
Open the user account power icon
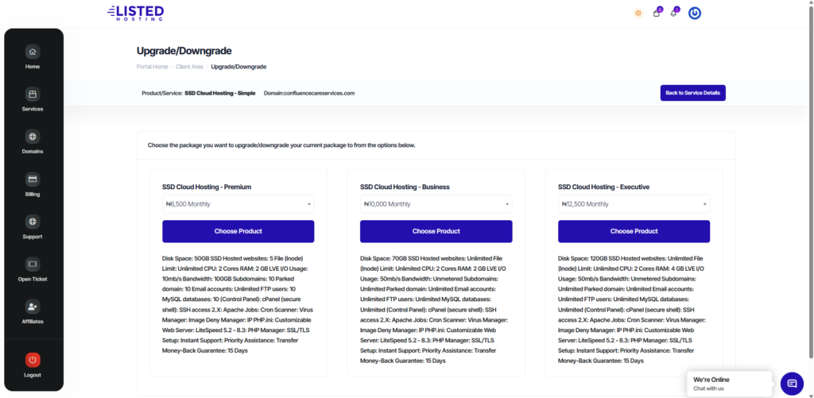[x=694, y=13]
